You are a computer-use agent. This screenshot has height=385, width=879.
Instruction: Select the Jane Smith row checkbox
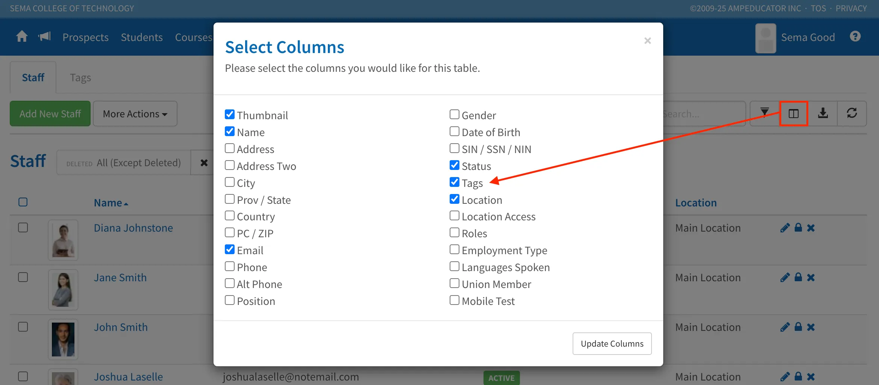click(x=23, y=277)
